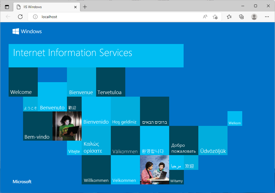Open the Favorites list toolbar icon
The image size is (275, 193).
[x=229, y=17]
